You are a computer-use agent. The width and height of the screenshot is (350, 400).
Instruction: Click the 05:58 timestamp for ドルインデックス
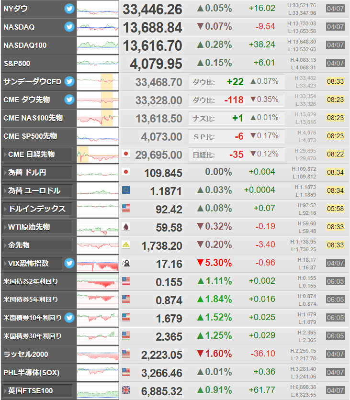click(335, 209)
